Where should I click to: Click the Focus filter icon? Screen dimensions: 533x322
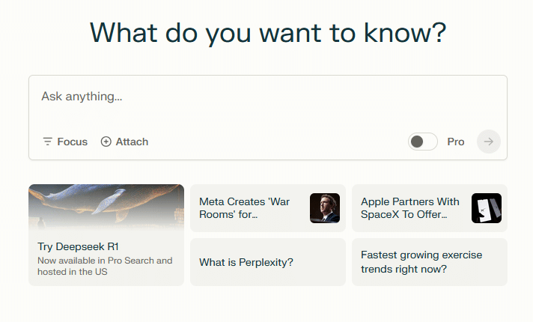point(47,142)
